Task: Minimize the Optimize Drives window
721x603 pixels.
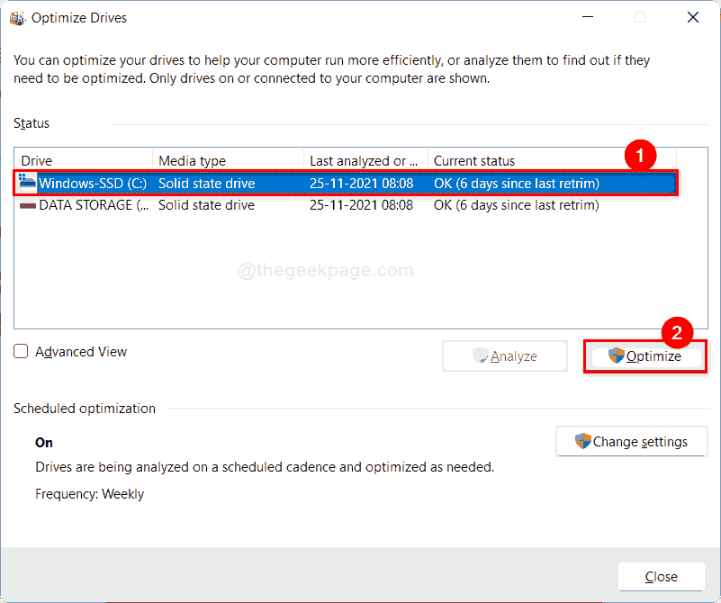Action: [x=587, y=17]
